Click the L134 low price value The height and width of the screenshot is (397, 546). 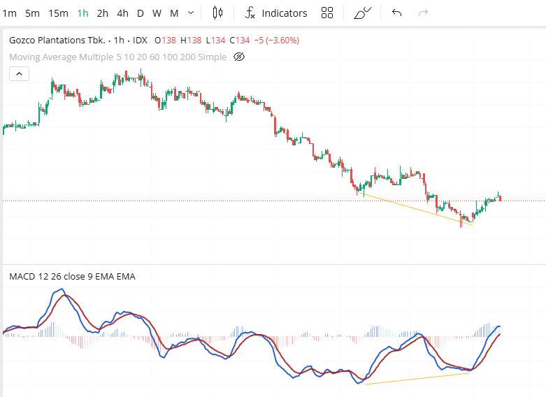[215, 41]
